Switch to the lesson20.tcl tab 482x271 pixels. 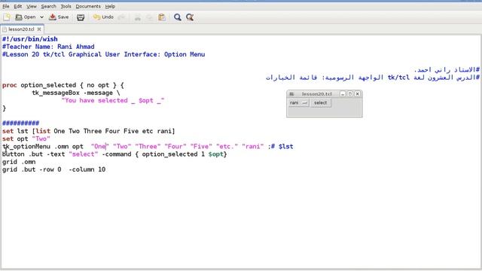[x=21, y=29]
